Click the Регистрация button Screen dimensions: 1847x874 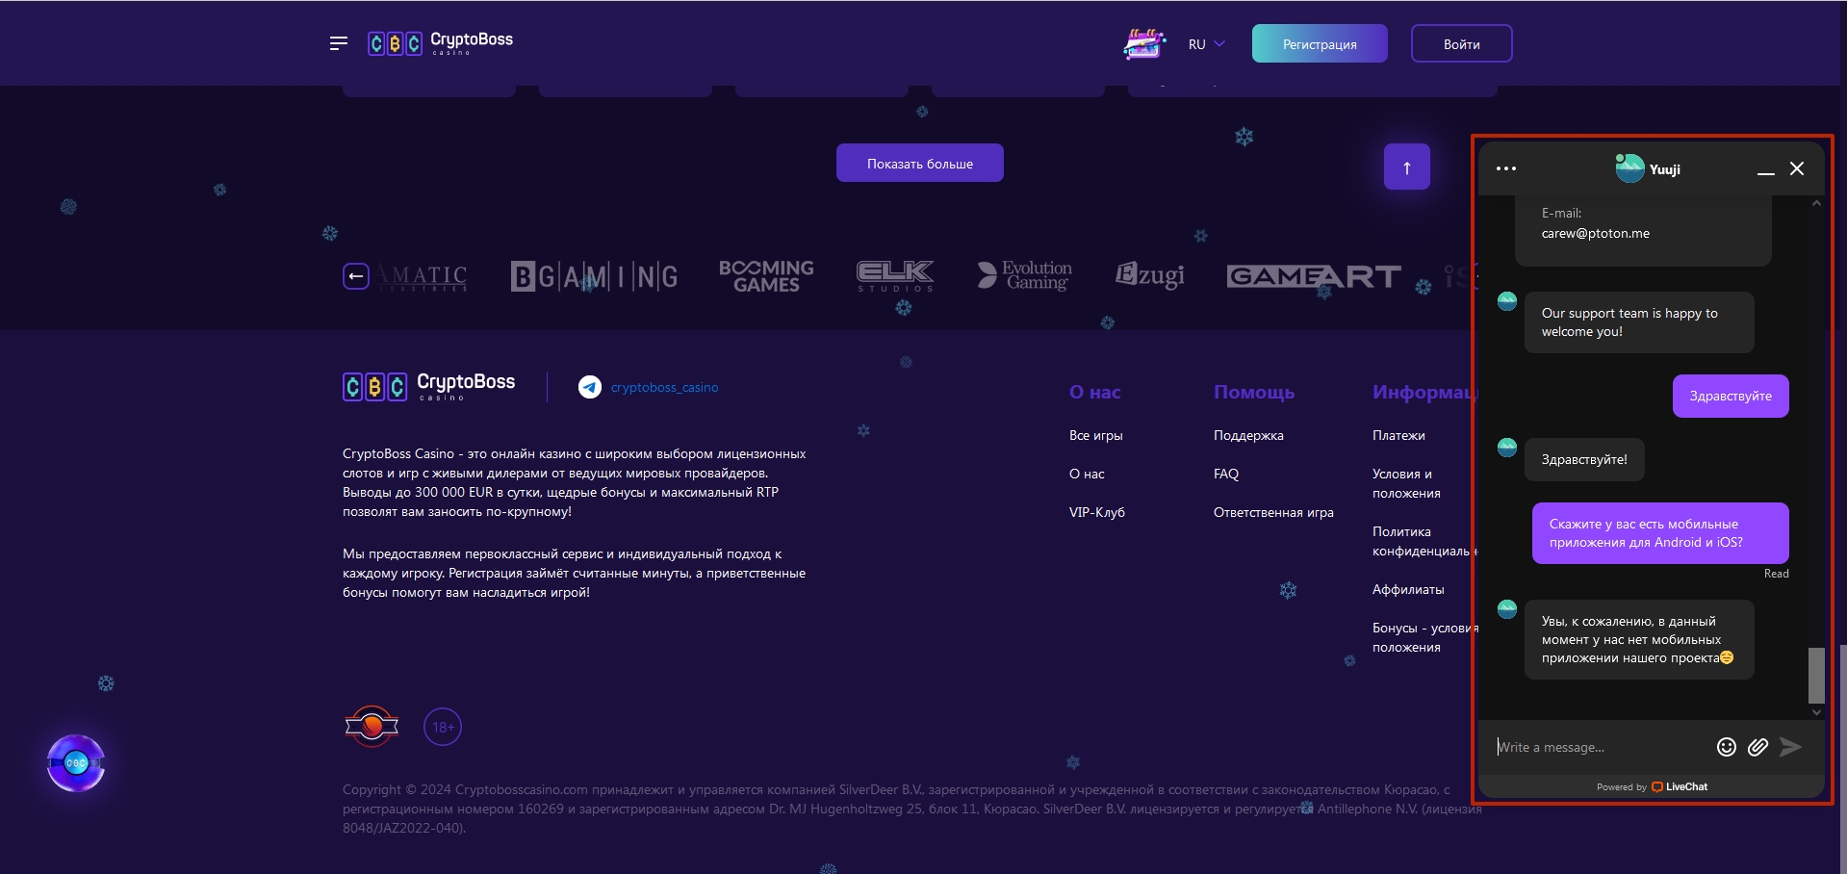pos(1320,43)
